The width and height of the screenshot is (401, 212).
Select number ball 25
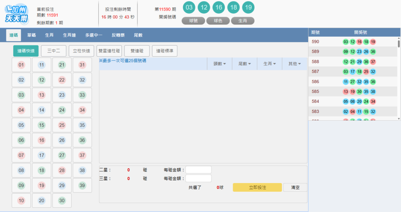(x=62, y=125)
